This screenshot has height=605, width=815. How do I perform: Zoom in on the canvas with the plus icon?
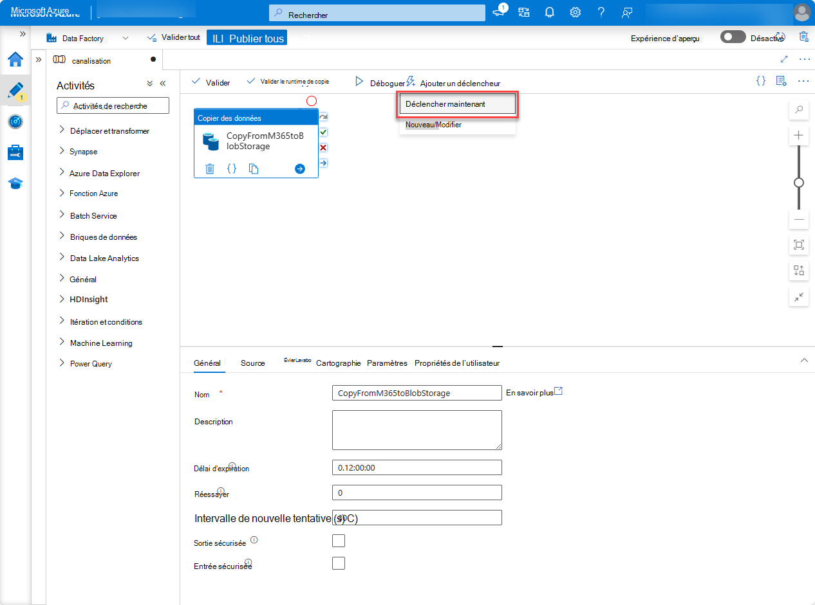(x=798, y=135)
